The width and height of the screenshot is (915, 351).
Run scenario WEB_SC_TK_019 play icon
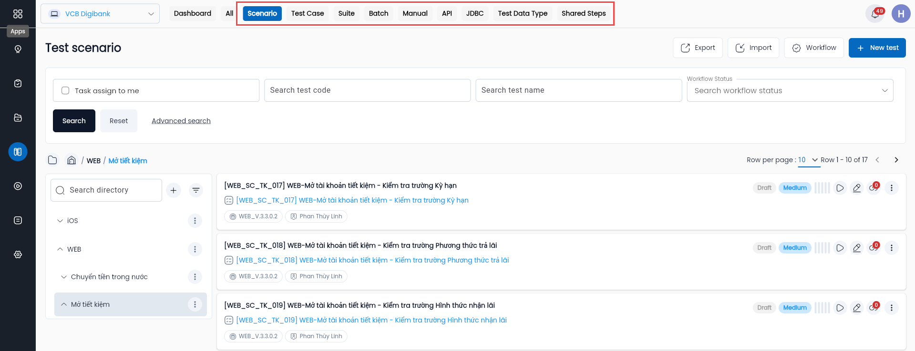click(840, 308)
